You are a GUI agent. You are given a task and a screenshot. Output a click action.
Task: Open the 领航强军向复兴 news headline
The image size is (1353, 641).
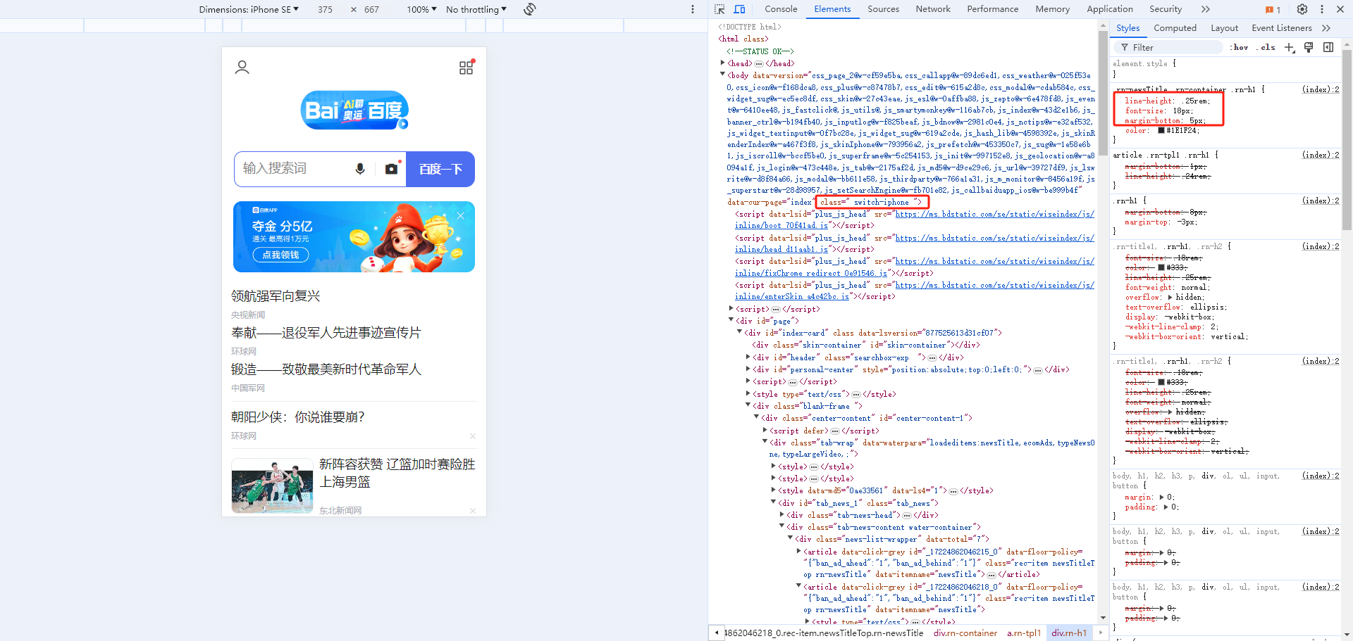pyautogui.click(x=276, y=296)
